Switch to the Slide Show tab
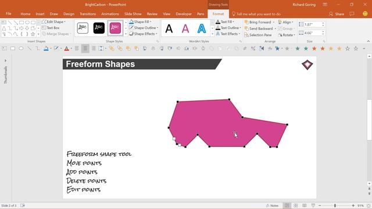The image size is (372, 209). pos(133,14)
